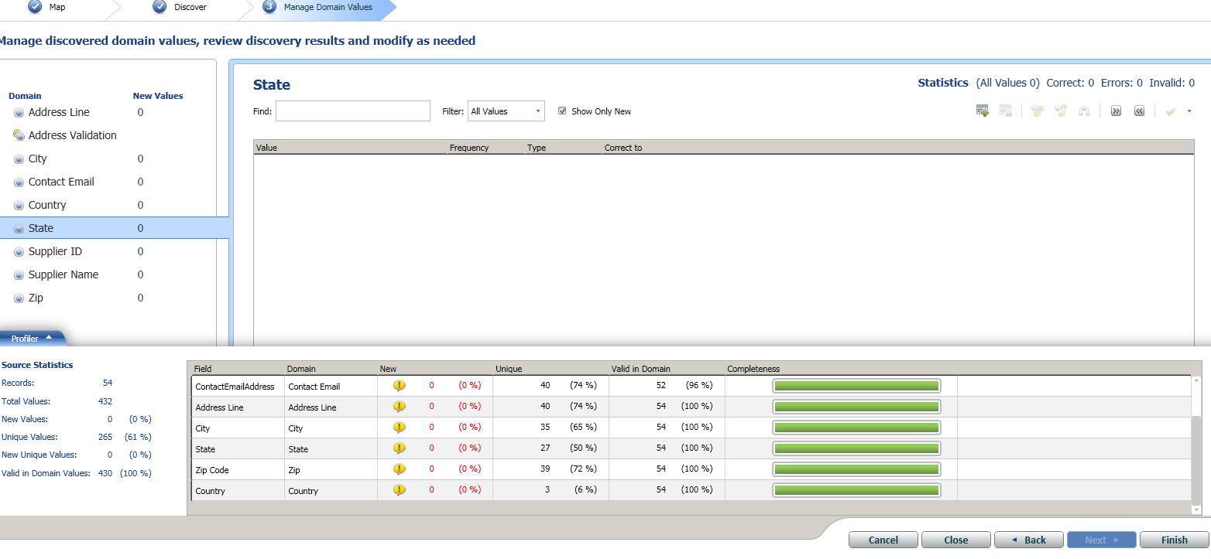This screenshot has width=1211, height=559.
Task: Click inside the Find text field
Action: click(x=352, y=111)
